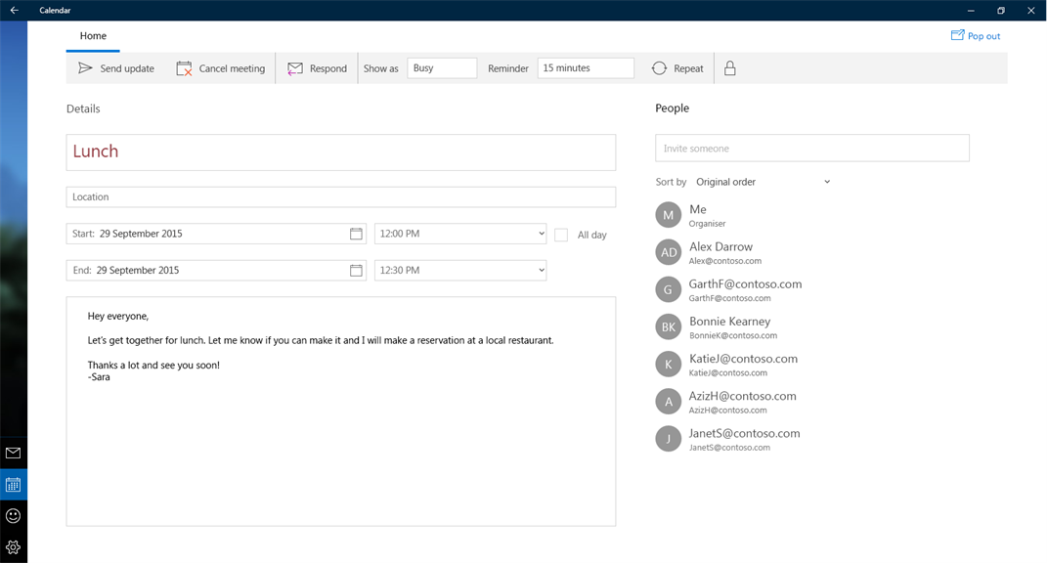
Task: Toggle the All day checkbox
Action: point(561,236)
